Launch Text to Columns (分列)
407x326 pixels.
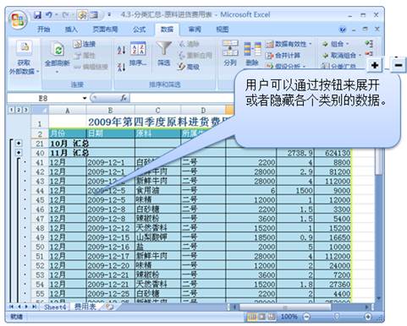[x=230, y=53]
